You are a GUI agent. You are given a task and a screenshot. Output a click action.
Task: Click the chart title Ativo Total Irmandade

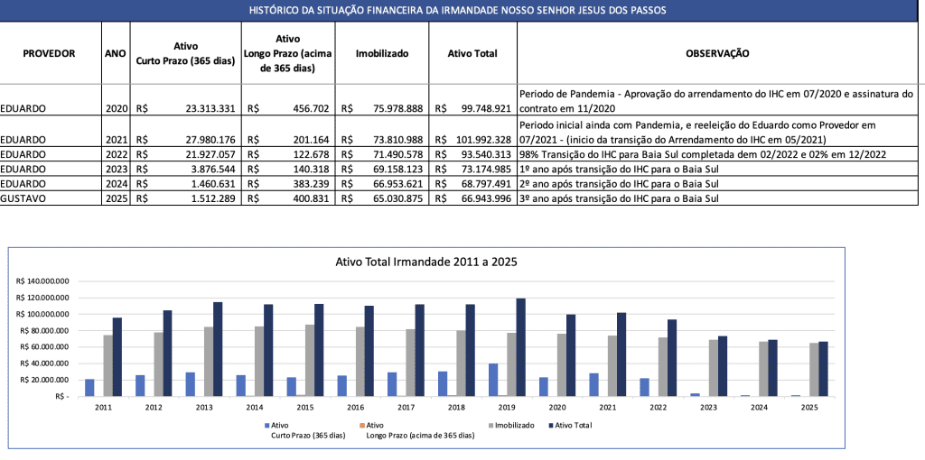pos(426,262)
